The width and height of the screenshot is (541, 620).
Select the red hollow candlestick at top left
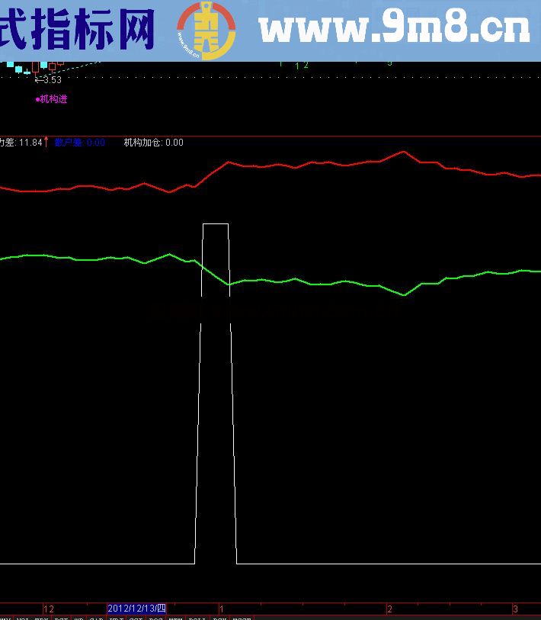[x=35, y=68]
